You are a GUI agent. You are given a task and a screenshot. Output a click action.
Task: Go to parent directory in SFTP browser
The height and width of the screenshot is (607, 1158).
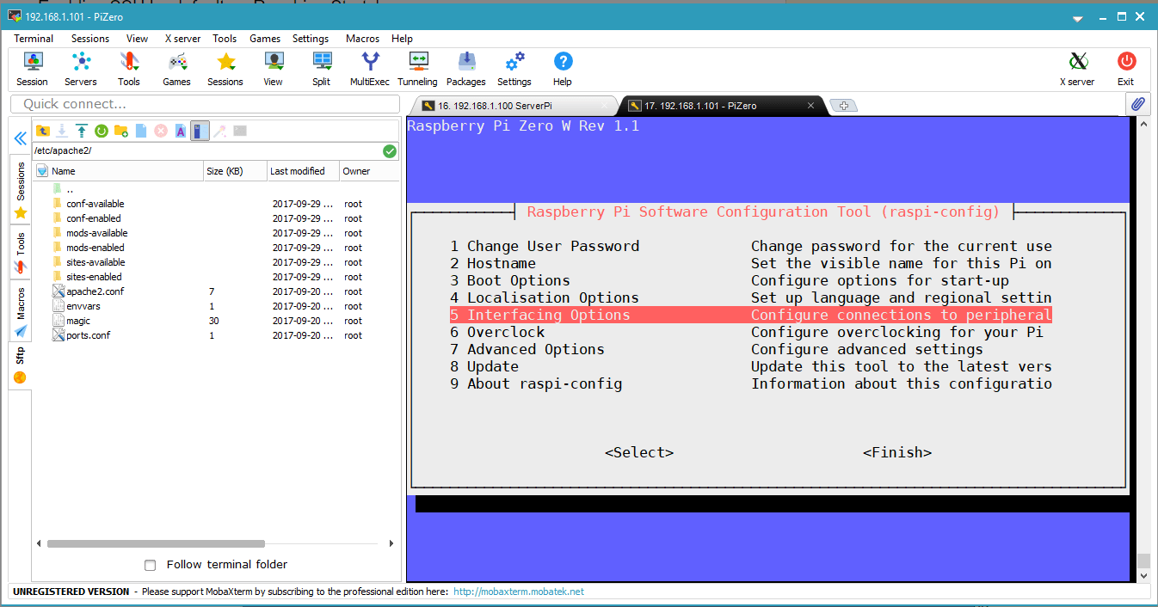43,131
